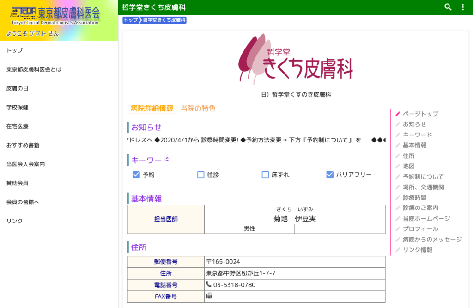The height and width of the screenshot is (308, 473).
Task: Click pencil icon next to ページトップ
Action: [x=398, y=114]
